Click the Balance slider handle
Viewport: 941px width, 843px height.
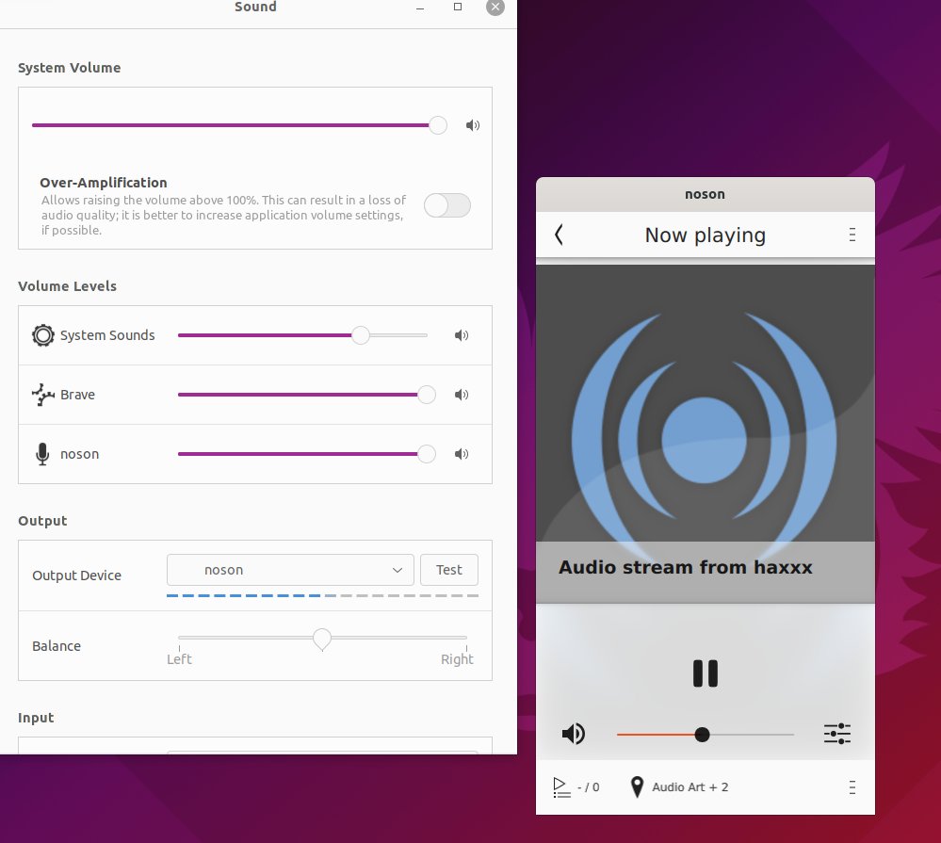[x=322, y=640]
